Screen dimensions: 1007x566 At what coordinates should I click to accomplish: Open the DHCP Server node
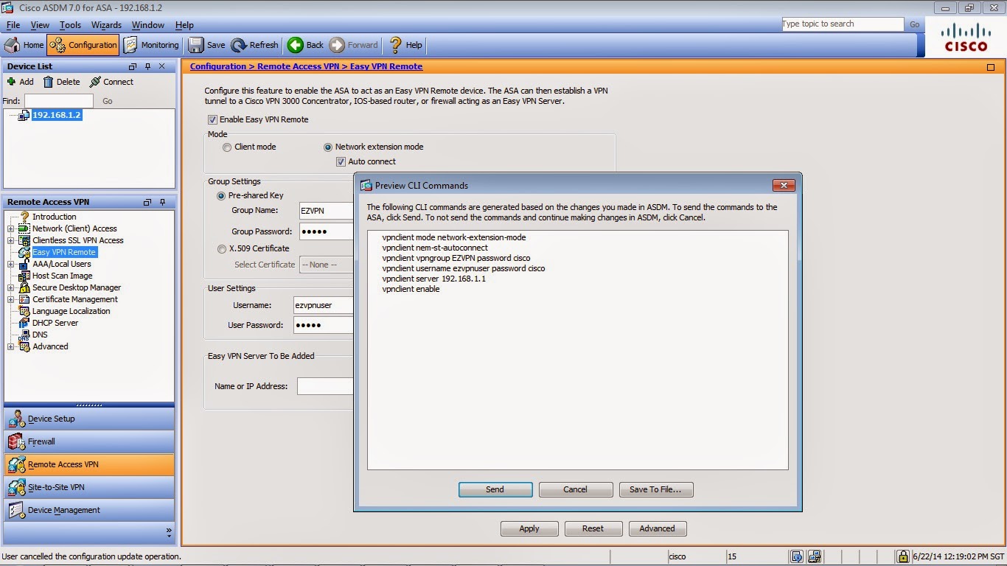(x=55, y=323)
